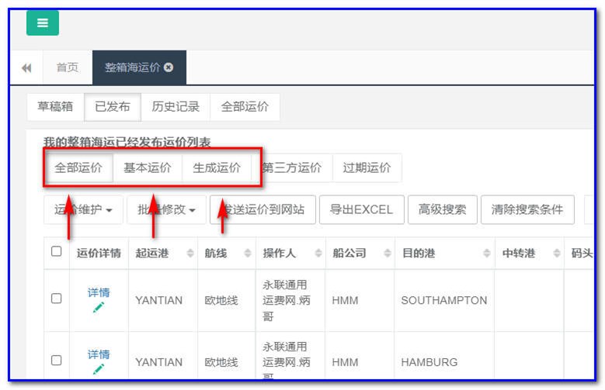Sort by 船公司 column arrows
Viewport: 605px width, 390px height.
pyautogui.click(x=388, y=254)
